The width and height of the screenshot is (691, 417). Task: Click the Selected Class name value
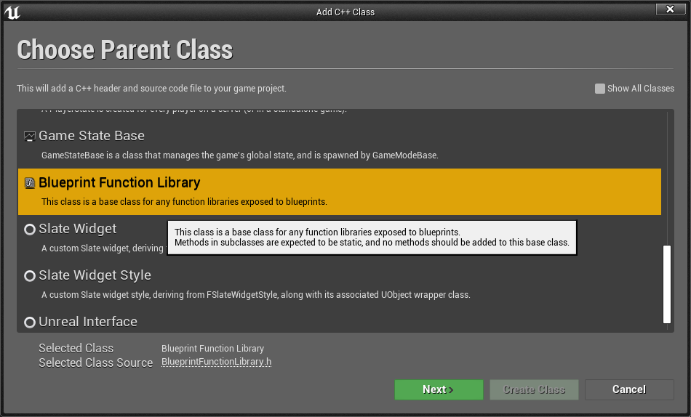tap(212, 349)
